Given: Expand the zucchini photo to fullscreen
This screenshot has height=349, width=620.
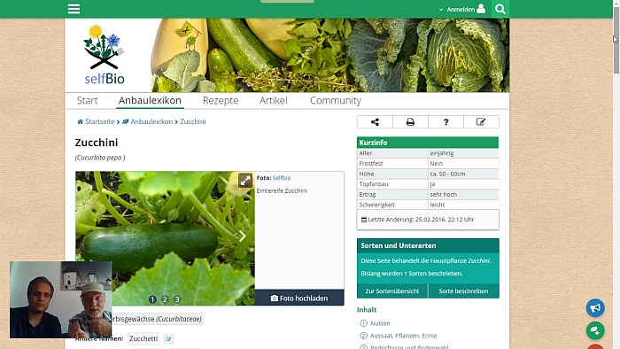Looking at the screenshot, I should [245, 180].
